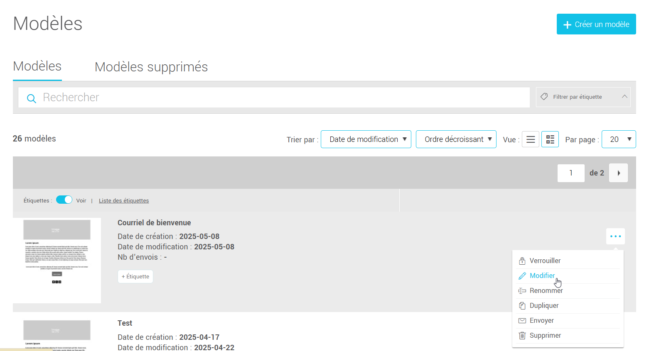Open the Ordre décroissant dropdown

(x=456, y=139)
